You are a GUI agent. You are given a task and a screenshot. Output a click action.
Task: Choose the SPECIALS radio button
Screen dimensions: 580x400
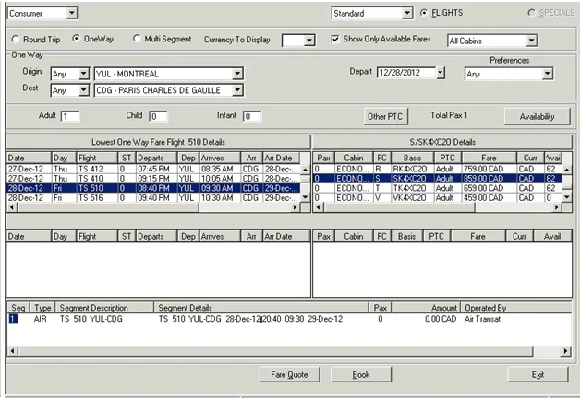pos(532,13)
